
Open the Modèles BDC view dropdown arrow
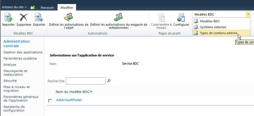248,14
